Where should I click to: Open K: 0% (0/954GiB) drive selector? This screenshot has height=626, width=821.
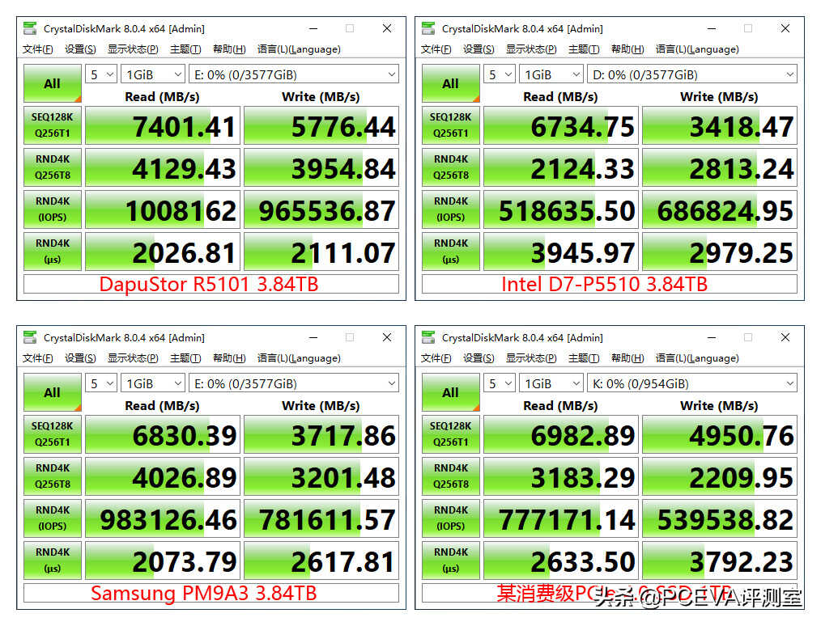point(692,383)
